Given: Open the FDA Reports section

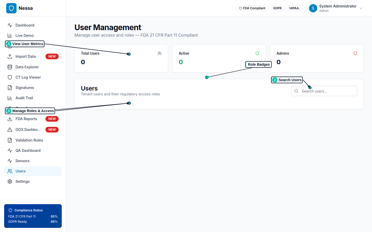Looking at the screenshot, I should tap(26, 119).
